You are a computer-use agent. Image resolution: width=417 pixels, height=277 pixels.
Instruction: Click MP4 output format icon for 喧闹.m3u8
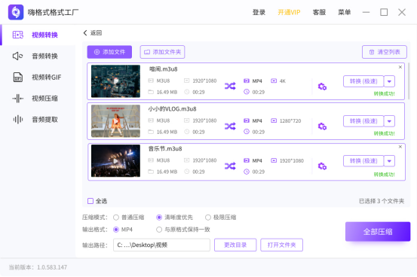tap(247, 81)
